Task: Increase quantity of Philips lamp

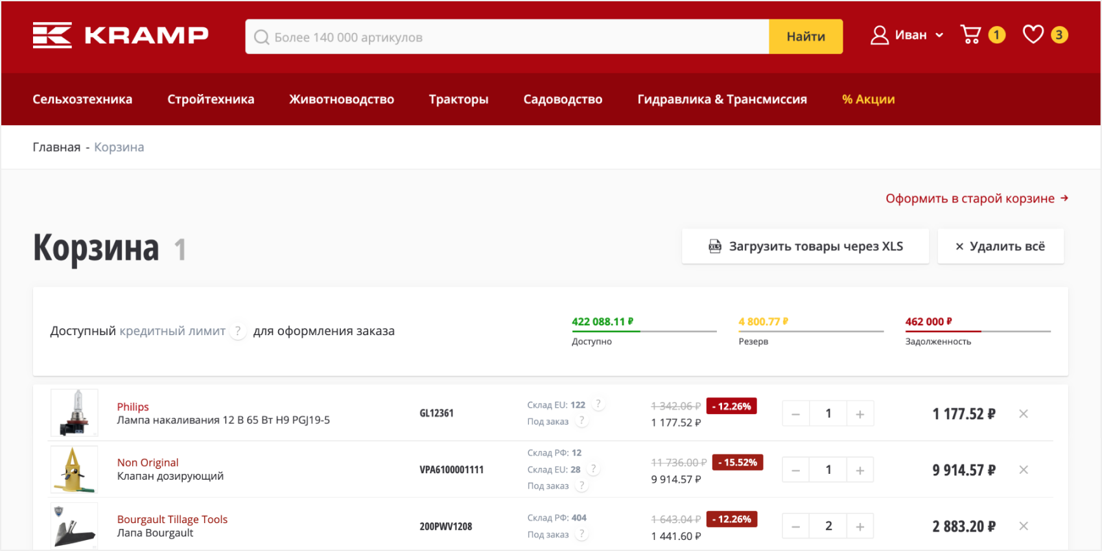Action: tap(860, 414)
